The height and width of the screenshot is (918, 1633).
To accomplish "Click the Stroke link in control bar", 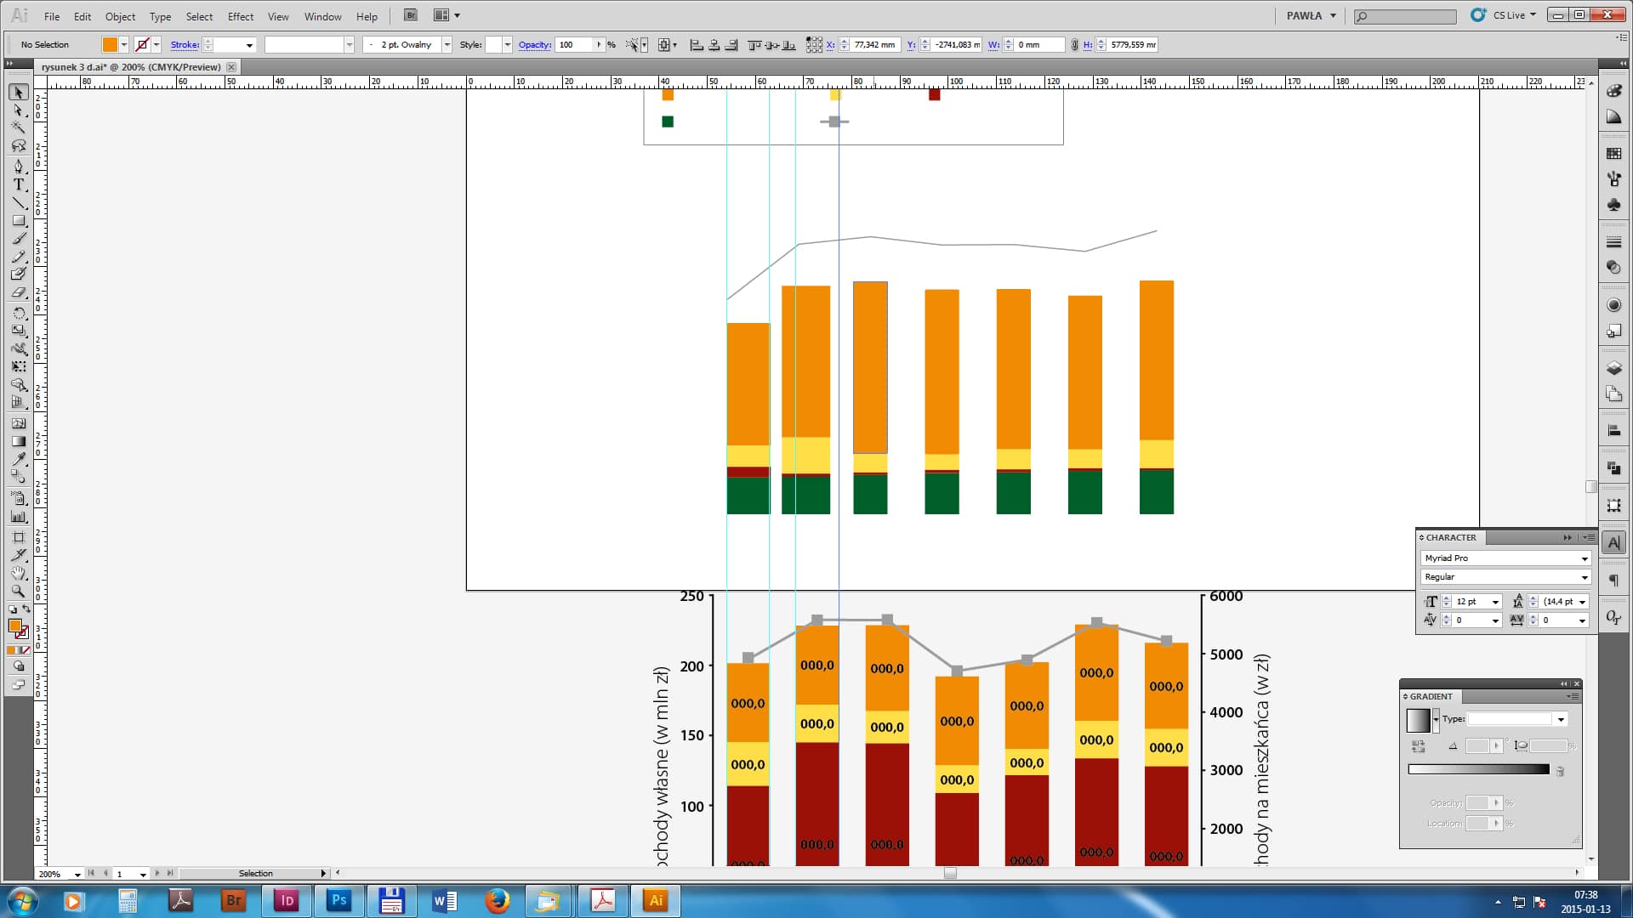I will [x=185, y=45].
